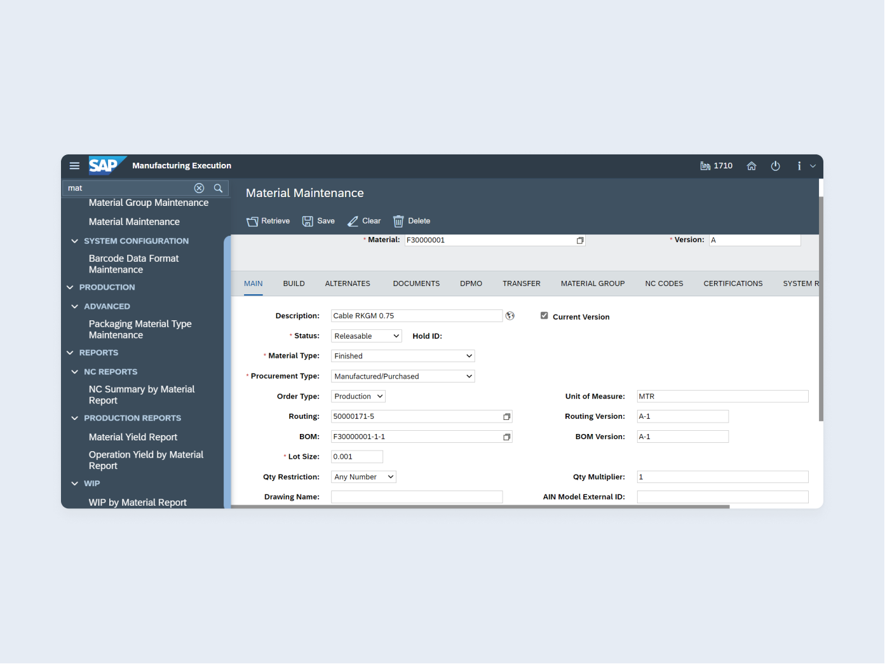The image size is (885, 664).
Task: Delete the material using the trash icon
Action: [411, 220]
